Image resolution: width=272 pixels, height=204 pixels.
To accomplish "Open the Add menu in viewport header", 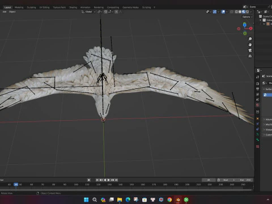I will (x=5, y=12).
